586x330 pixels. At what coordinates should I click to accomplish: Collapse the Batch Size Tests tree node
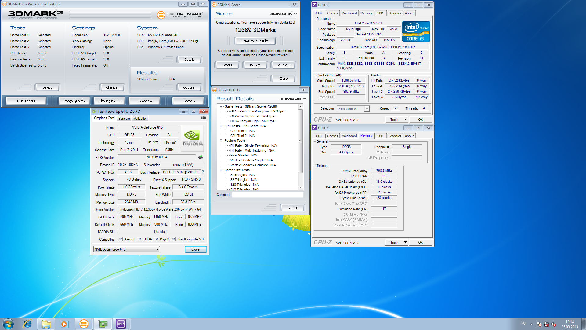(221, 170)
